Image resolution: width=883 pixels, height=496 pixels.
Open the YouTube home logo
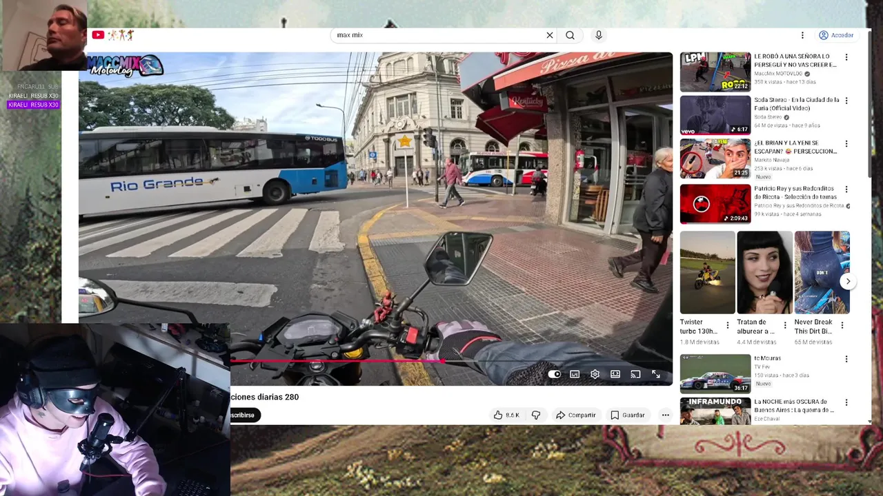pyautogui.click(x=98, y=35)
